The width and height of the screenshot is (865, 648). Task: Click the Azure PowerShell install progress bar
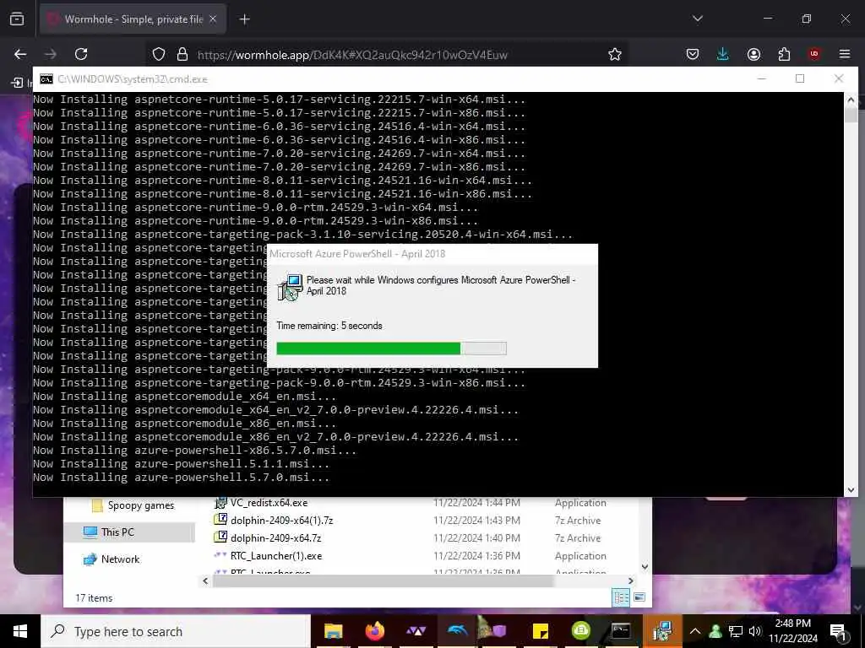391,348
